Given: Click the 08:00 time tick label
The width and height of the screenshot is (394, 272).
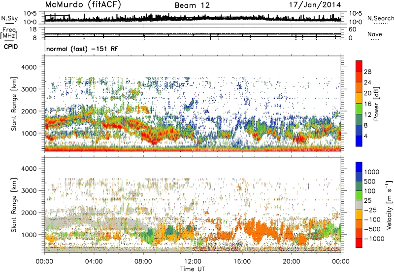Looking at the screenshot, I should tap(143, 262).
